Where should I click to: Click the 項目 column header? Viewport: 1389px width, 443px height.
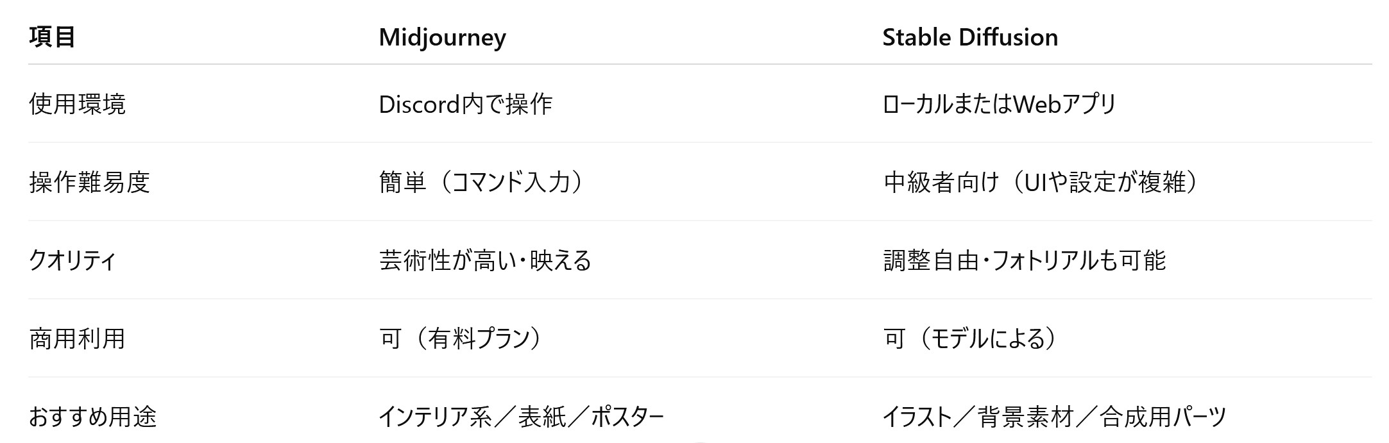pos(52,37)
